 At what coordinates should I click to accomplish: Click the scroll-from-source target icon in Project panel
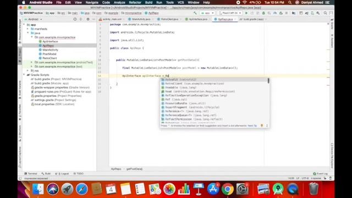pyautogui.click(x=75, y=19)
